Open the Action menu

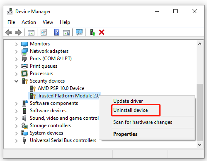(x=29, y=22)
